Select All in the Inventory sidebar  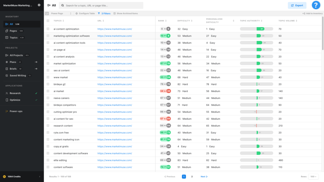coord(22,24)
